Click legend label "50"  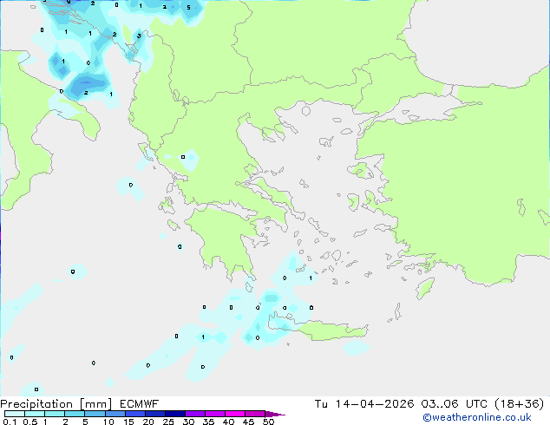(x=268, y=422)
